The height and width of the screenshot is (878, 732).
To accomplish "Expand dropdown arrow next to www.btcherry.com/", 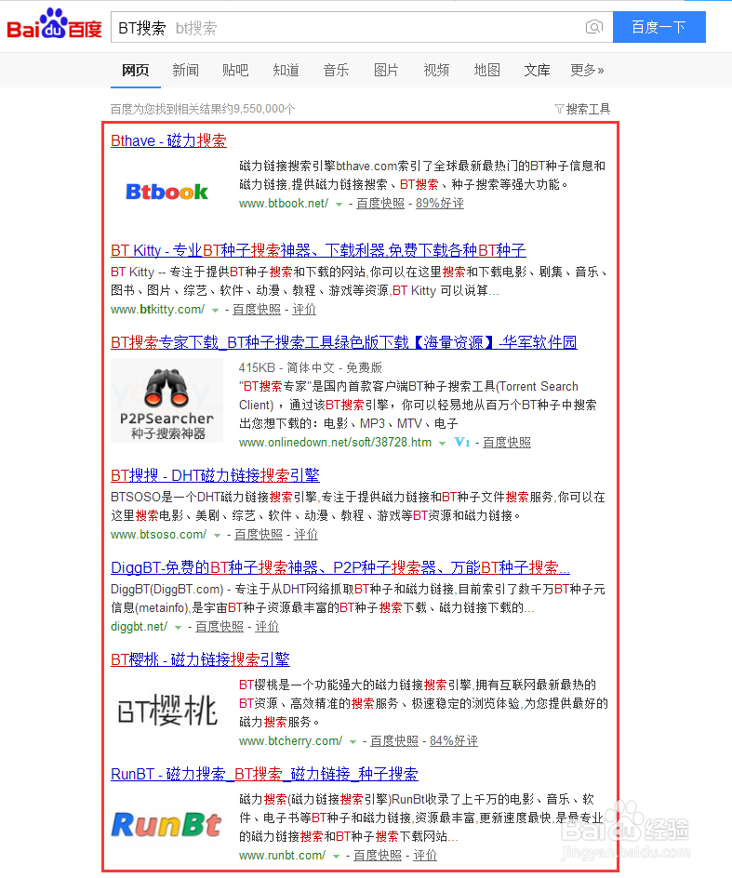I will coord(353,742).
